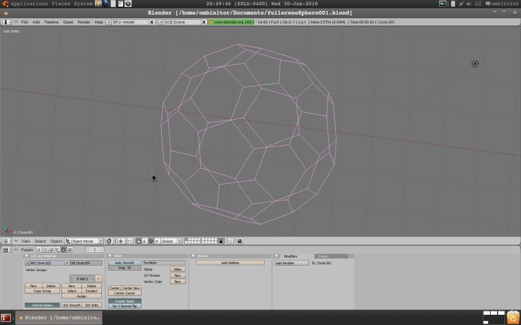
Task: Click the 3D viewport window type icon
Action: 6,241
